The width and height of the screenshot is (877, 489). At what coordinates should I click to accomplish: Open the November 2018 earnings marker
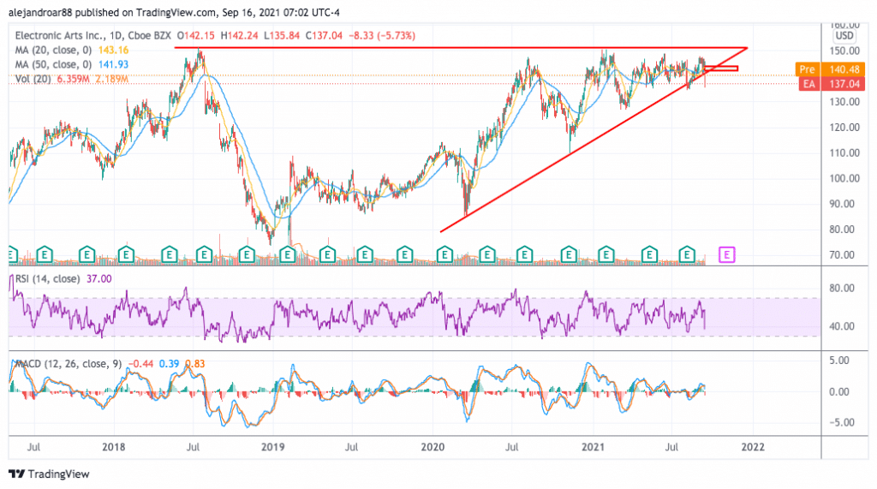coord(247,255)
